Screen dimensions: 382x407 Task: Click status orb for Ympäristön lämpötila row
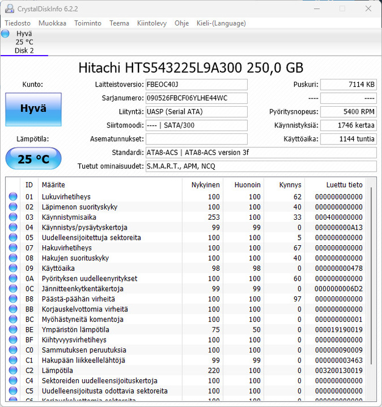point(13,329)
